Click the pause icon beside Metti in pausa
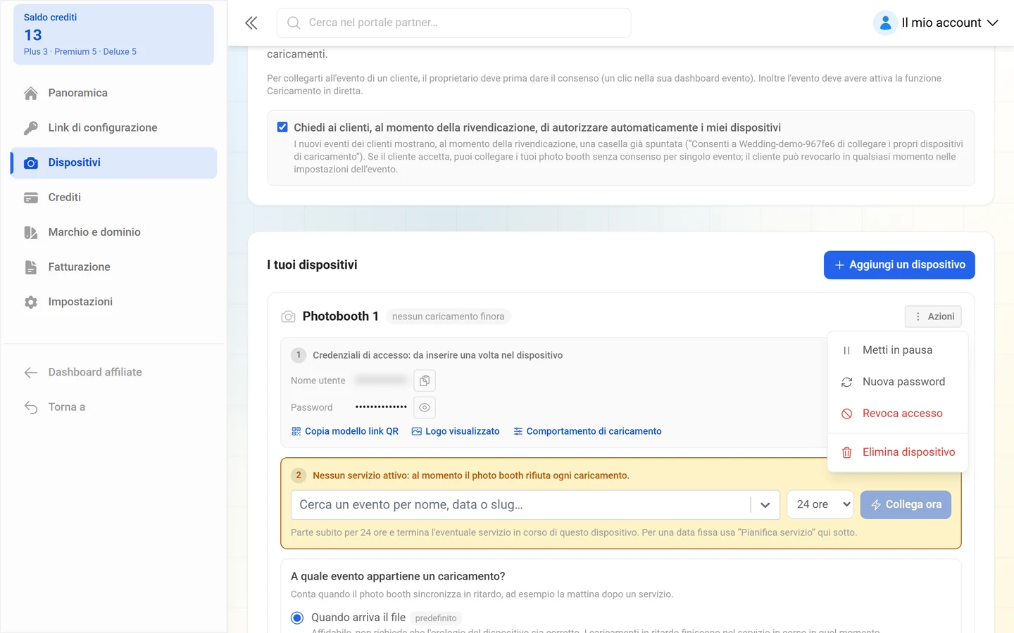 (847, 350)
